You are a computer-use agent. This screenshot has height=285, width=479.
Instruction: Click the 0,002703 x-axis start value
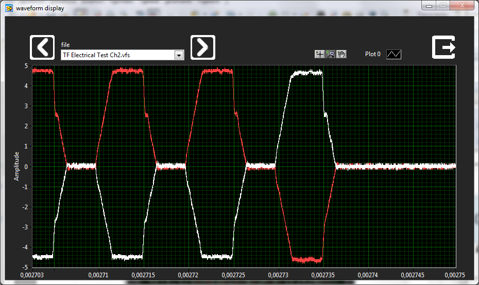click(x=32, y=275)
